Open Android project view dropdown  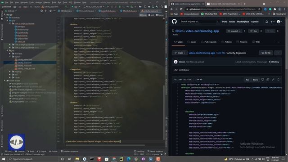[11, 11]
